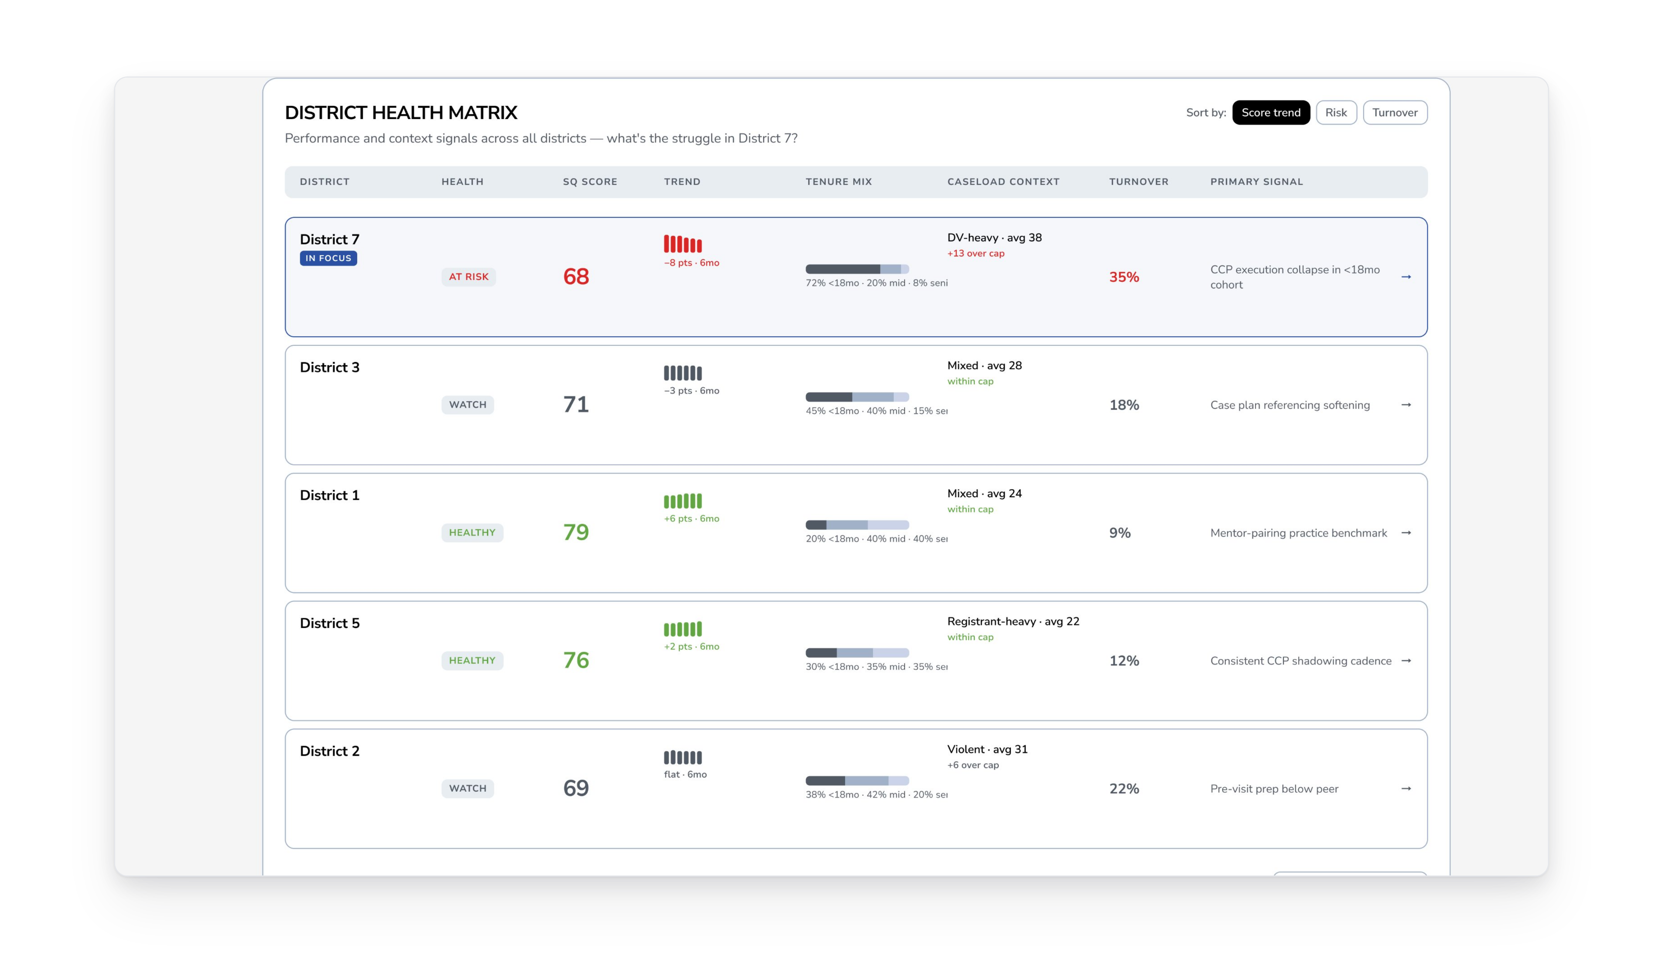Click SQ score 71

click(576, 404)
